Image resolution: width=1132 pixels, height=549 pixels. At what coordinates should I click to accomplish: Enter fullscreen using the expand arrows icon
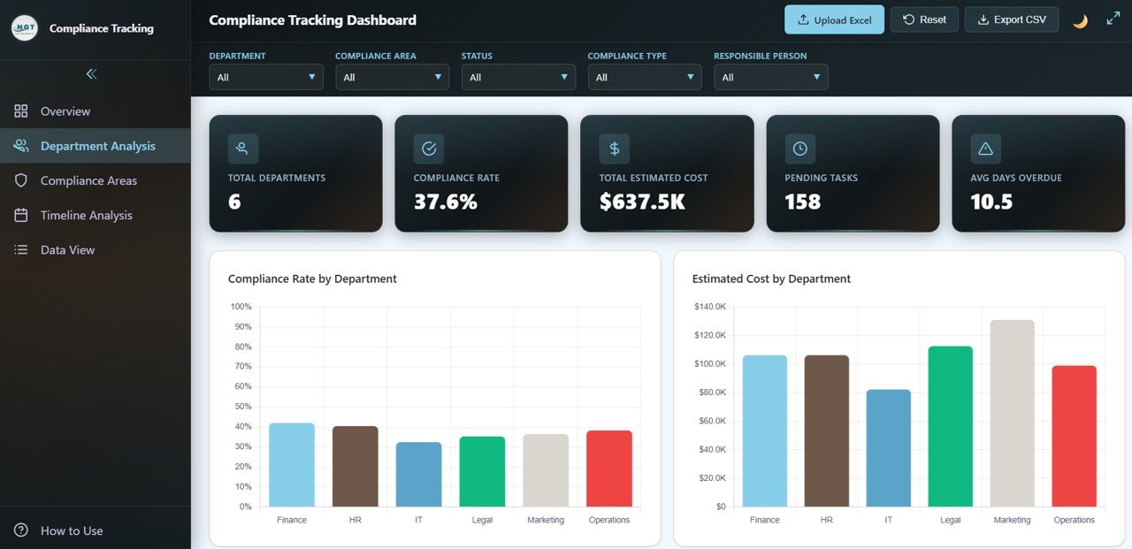(x=1113, y=19)
